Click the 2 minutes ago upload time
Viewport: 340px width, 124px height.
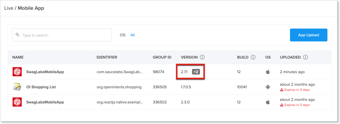click(292, 72)
